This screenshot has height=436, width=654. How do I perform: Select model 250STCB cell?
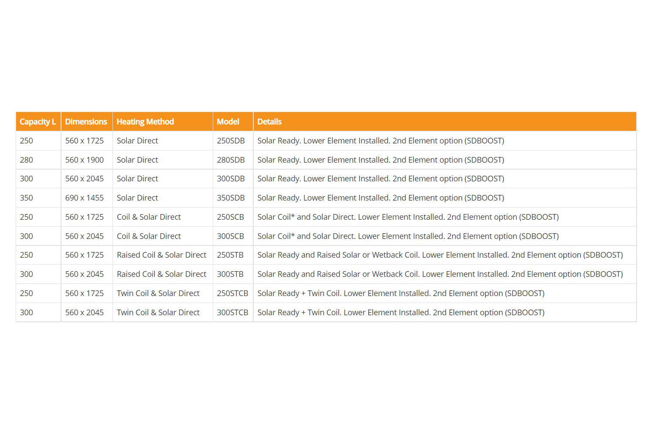(233, 293)
